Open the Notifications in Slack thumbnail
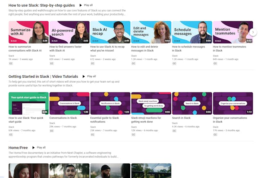Screen dimensions: 267x178 tap(110, 103)
